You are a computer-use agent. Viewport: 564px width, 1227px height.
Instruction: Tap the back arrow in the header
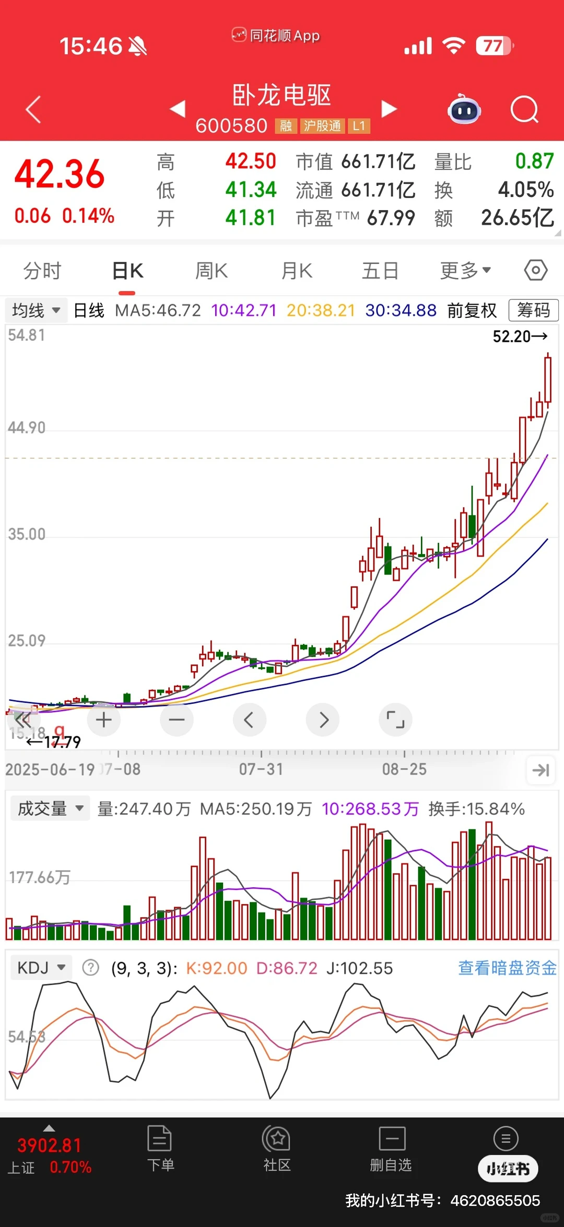33,109
